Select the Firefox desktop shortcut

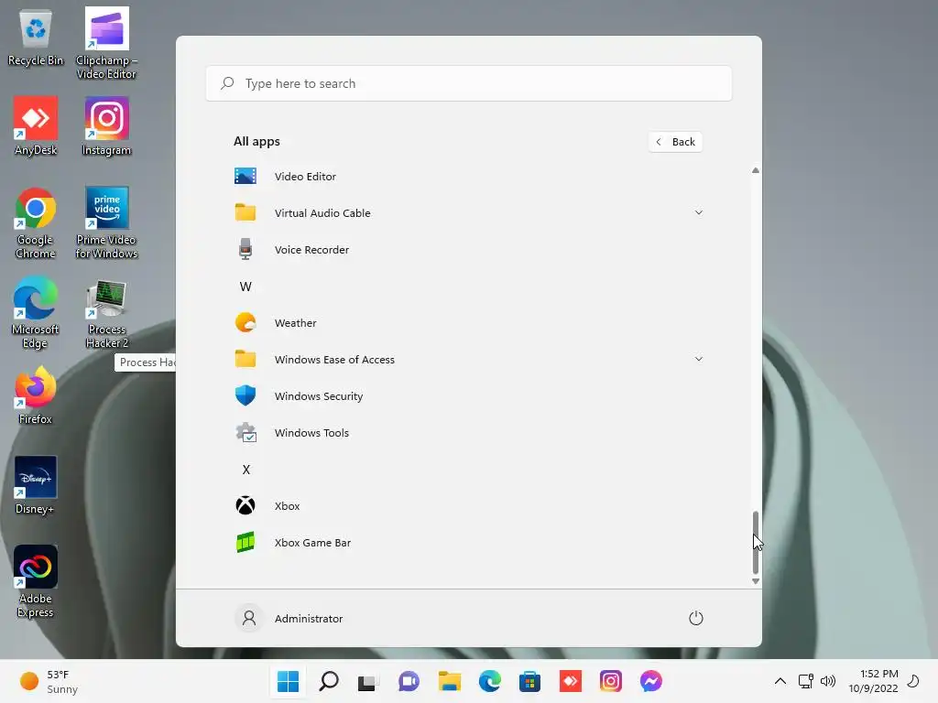[x=36, y=395]
